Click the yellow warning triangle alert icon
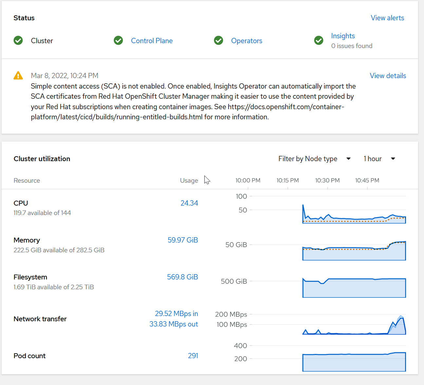The image size is (424, 385). [18, 75]
